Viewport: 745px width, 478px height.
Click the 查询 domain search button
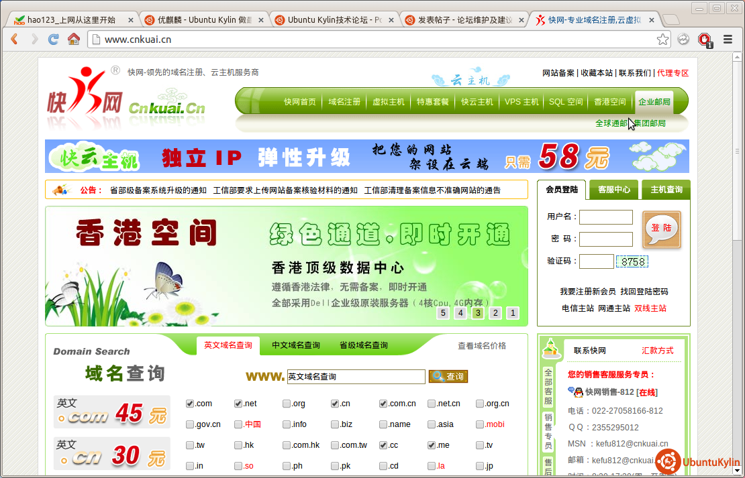448,377
